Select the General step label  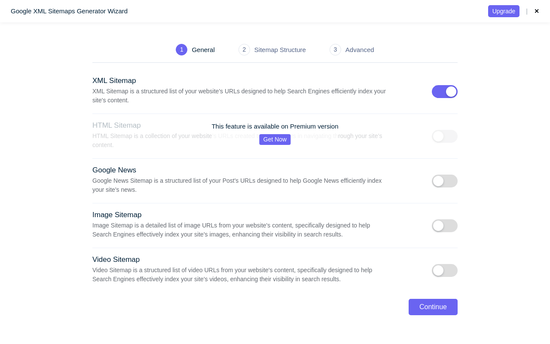[x=203, y=49]
